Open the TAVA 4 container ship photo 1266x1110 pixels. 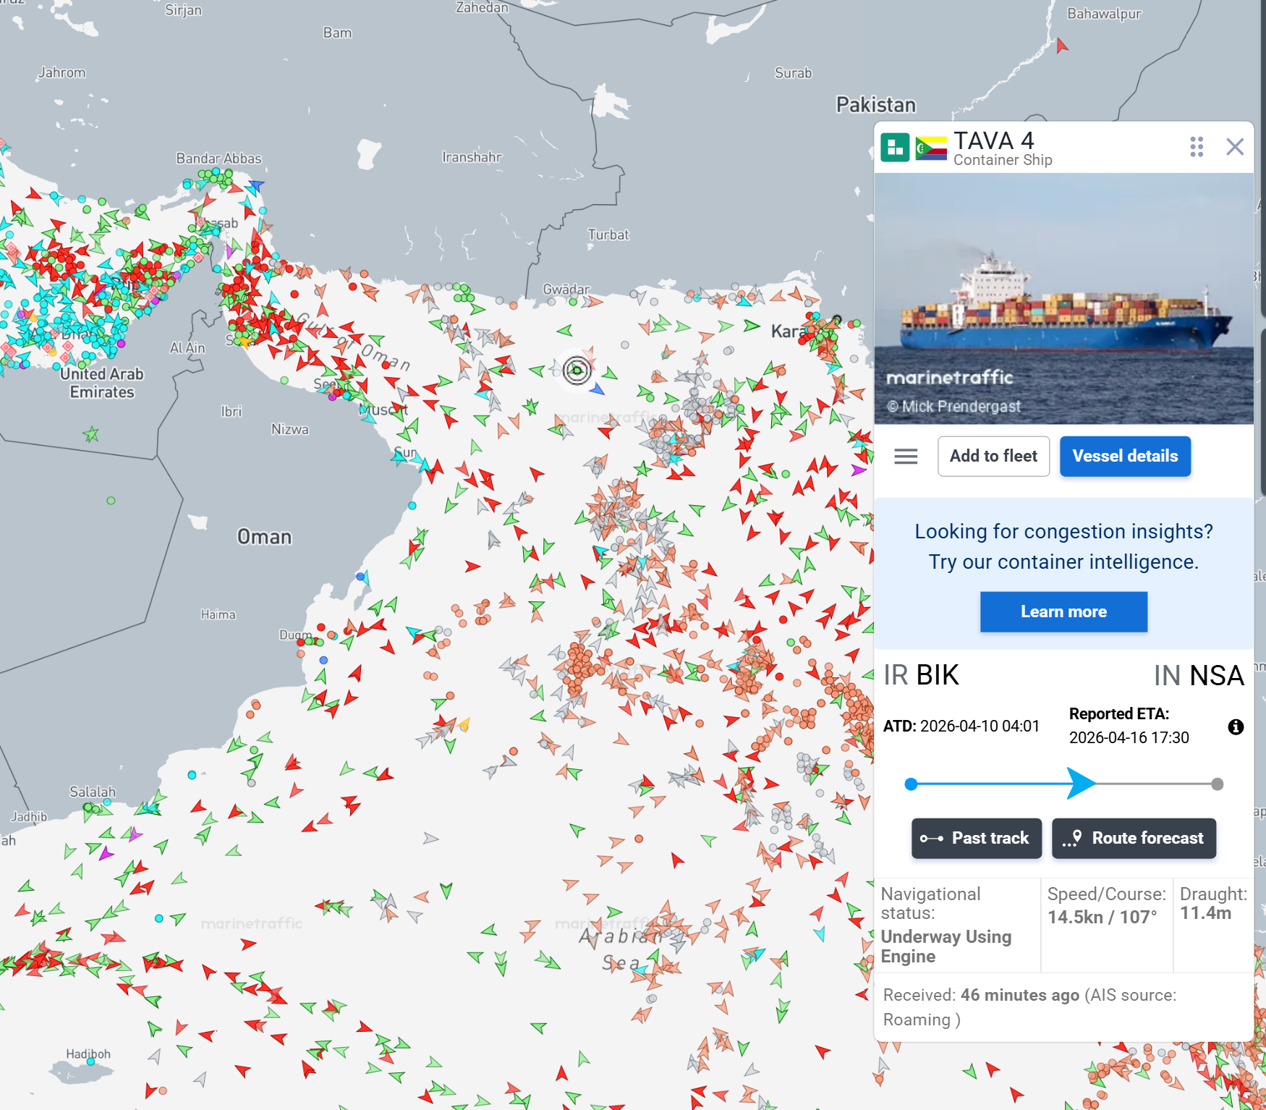click(x=1063, y=298)
